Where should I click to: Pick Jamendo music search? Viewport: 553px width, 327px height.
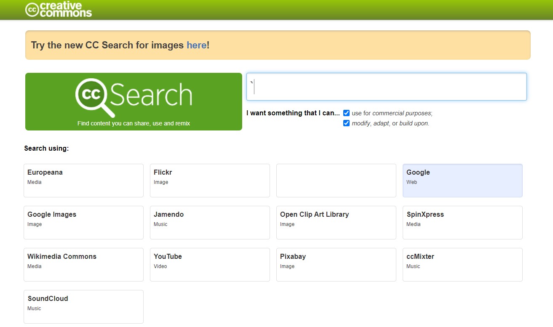[x=210, y=223]
